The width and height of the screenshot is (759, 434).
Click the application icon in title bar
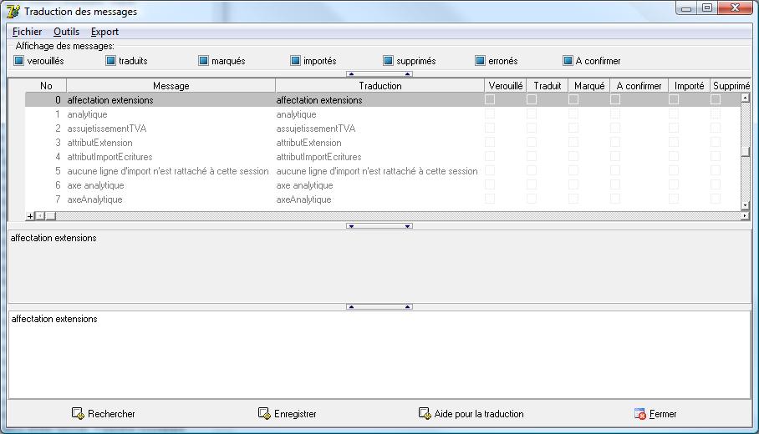click(13, 11)
